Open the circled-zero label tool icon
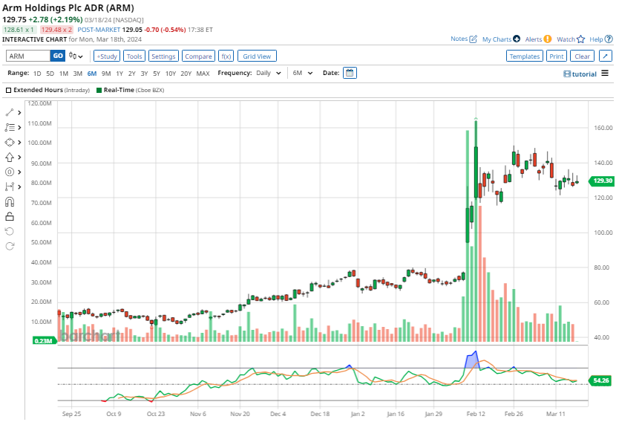Image resolution: width=619 pixels, height=422 pixels. coord(10,172)
